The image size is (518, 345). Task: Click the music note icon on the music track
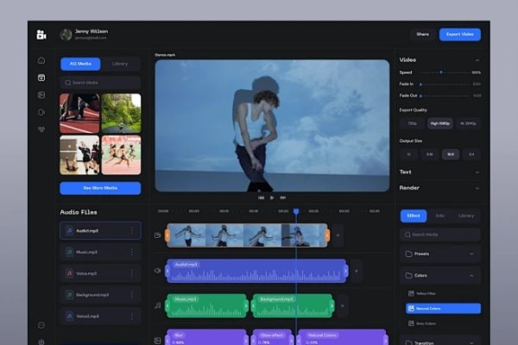pos(157,305)
